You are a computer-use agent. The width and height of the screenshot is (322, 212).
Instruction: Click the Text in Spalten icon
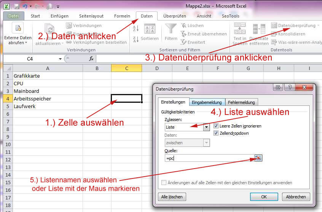click(240, 28)
